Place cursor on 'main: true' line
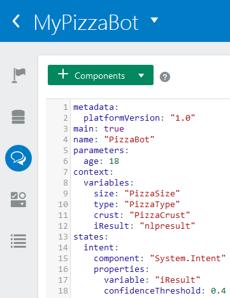The width and height of the screenshot is (230, 298). coord(99,128)
